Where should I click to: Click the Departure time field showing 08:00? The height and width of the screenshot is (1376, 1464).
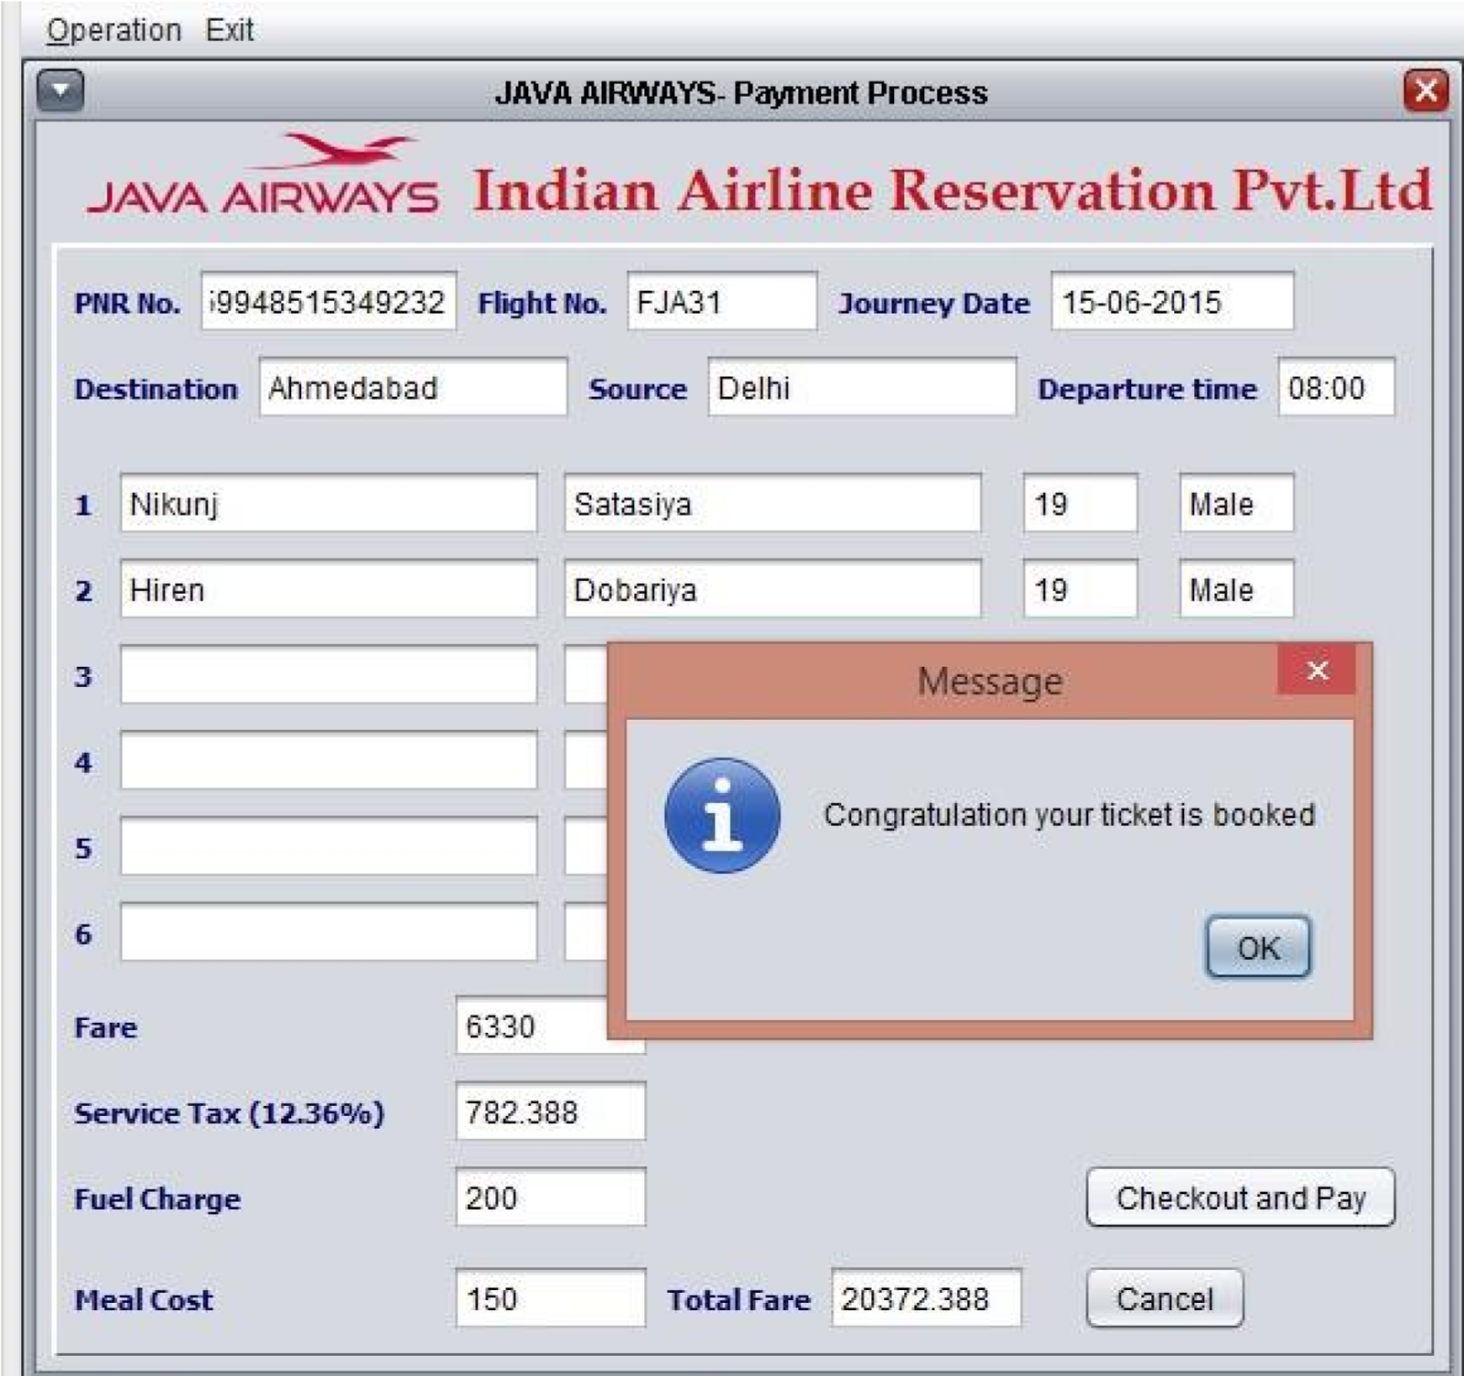click(x=1336, y=388)
